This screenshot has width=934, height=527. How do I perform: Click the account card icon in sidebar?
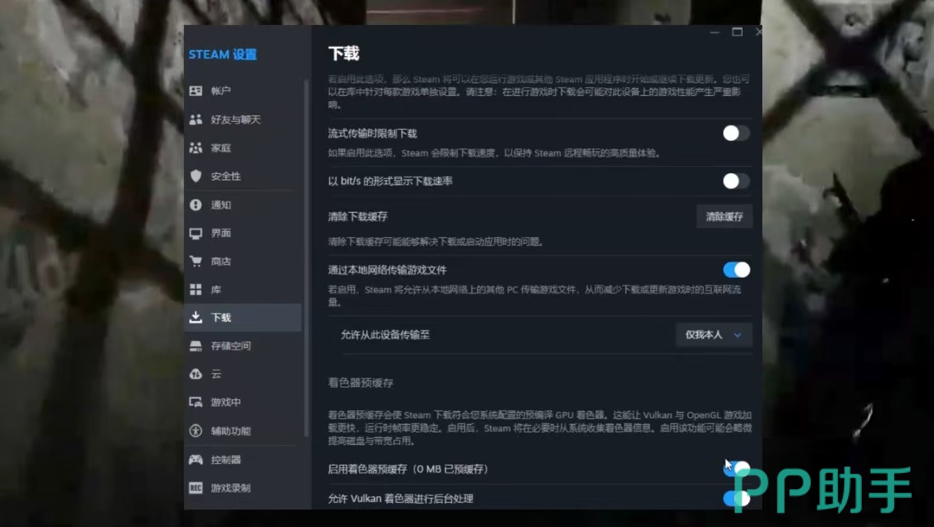coord(196,91)
